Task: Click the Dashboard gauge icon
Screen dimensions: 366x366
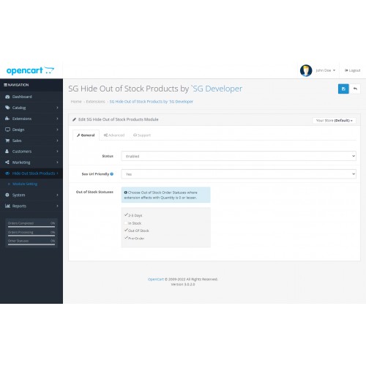Action: (7, 97)
